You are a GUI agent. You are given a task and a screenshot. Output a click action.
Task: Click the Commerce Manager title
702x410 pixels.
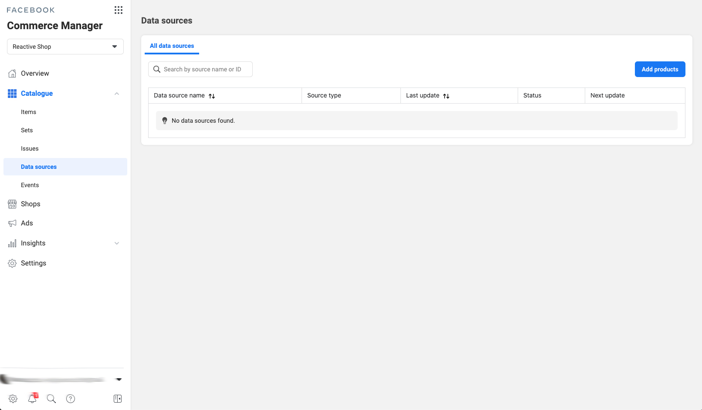tap(55, 26)
